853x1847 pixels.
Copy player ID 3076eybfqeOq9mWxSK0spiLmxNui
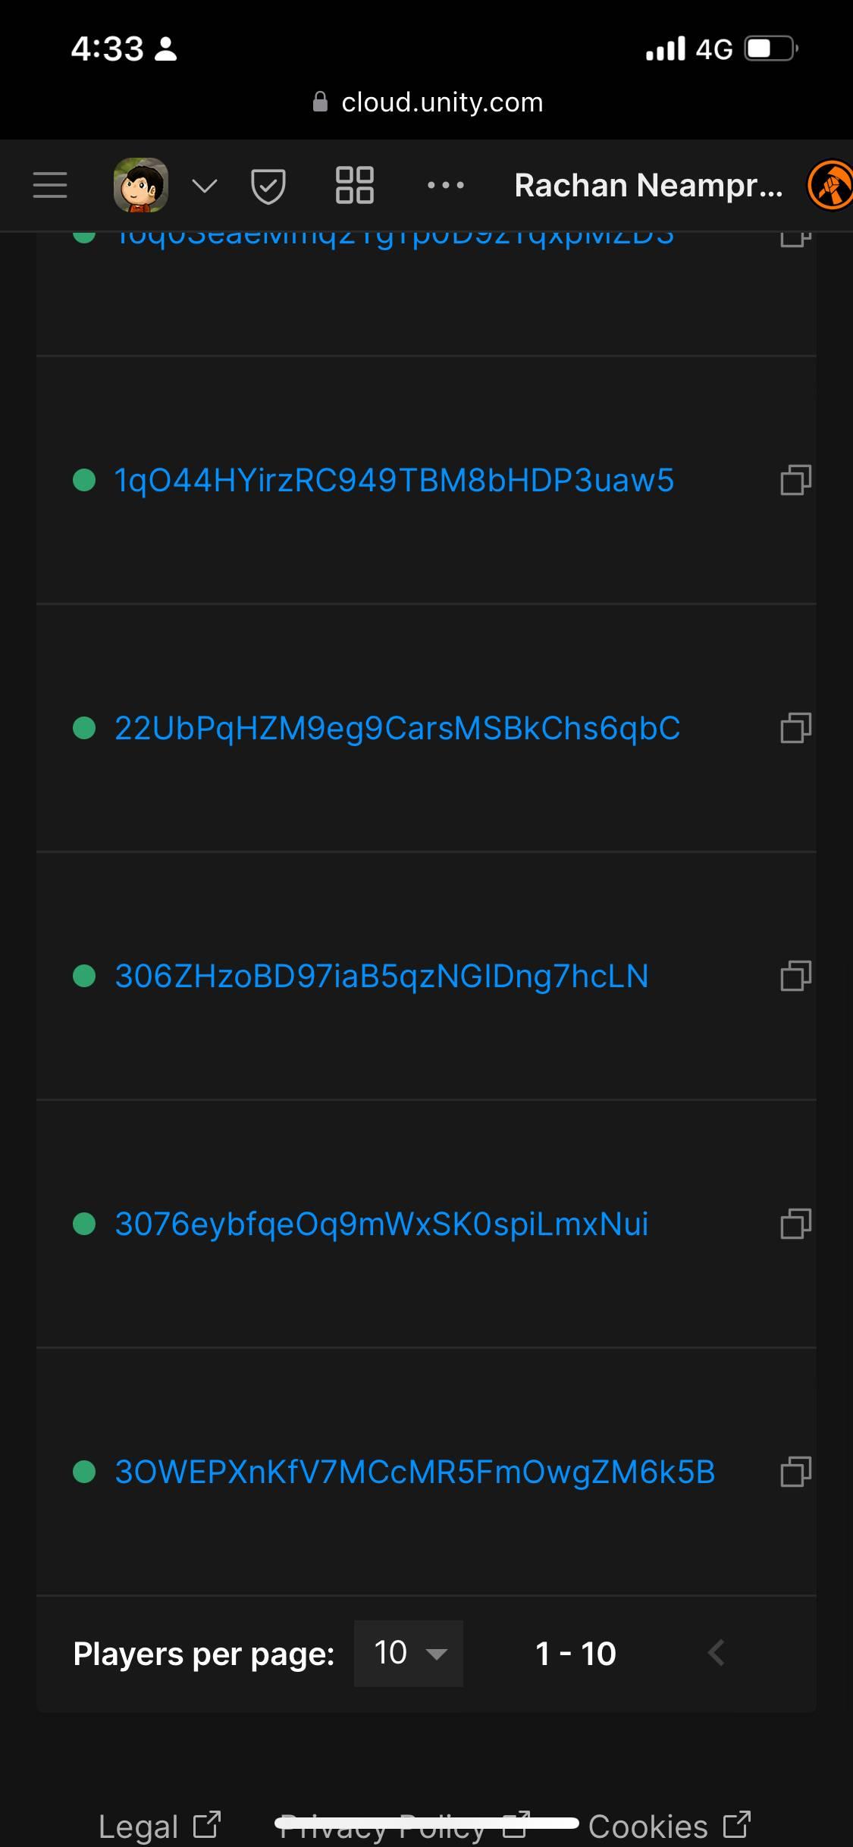pos(794,1225)
